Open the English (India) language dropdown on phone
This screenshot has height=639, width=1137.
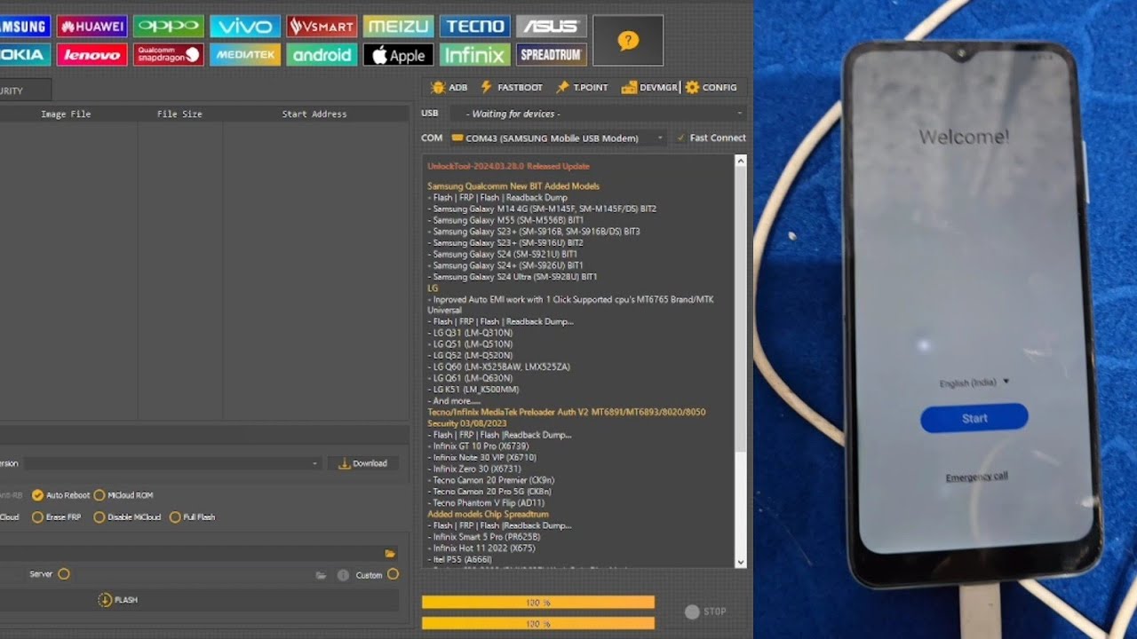tap(974, 383)
